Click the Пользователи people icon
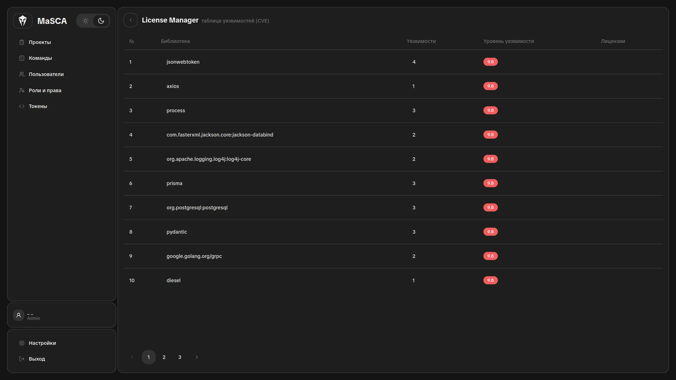 (22, 74)
